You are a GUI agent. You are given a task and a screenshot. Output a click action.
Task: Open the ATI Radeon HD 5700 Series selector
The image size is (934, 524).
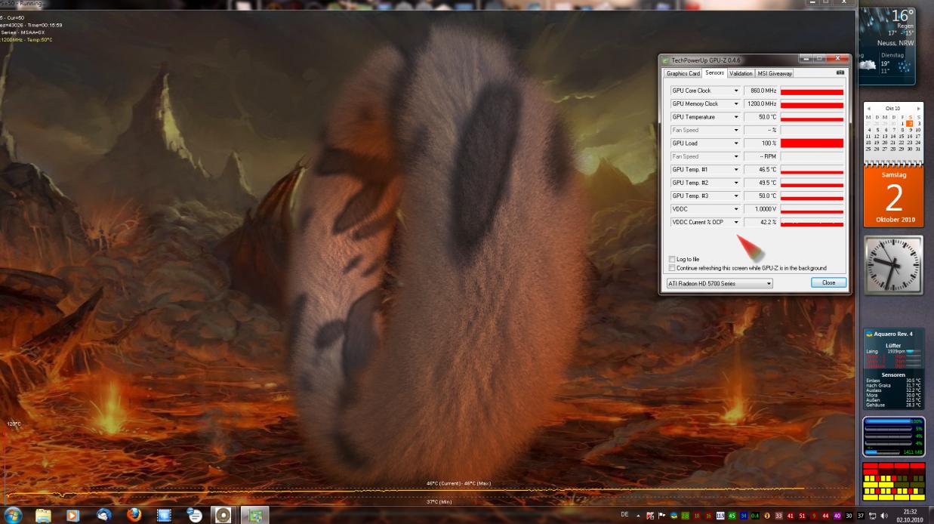[x=720, y=283]
